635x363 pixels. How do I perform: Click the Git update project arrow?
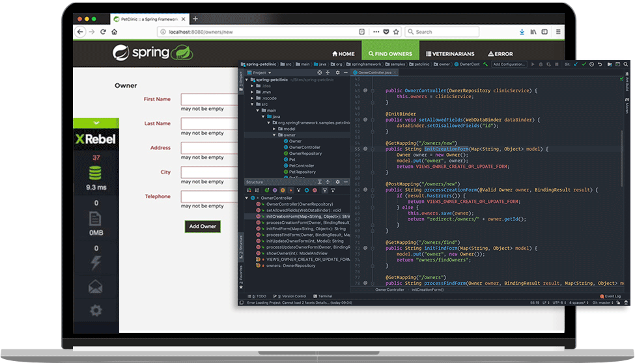click(x=576, y=64)
